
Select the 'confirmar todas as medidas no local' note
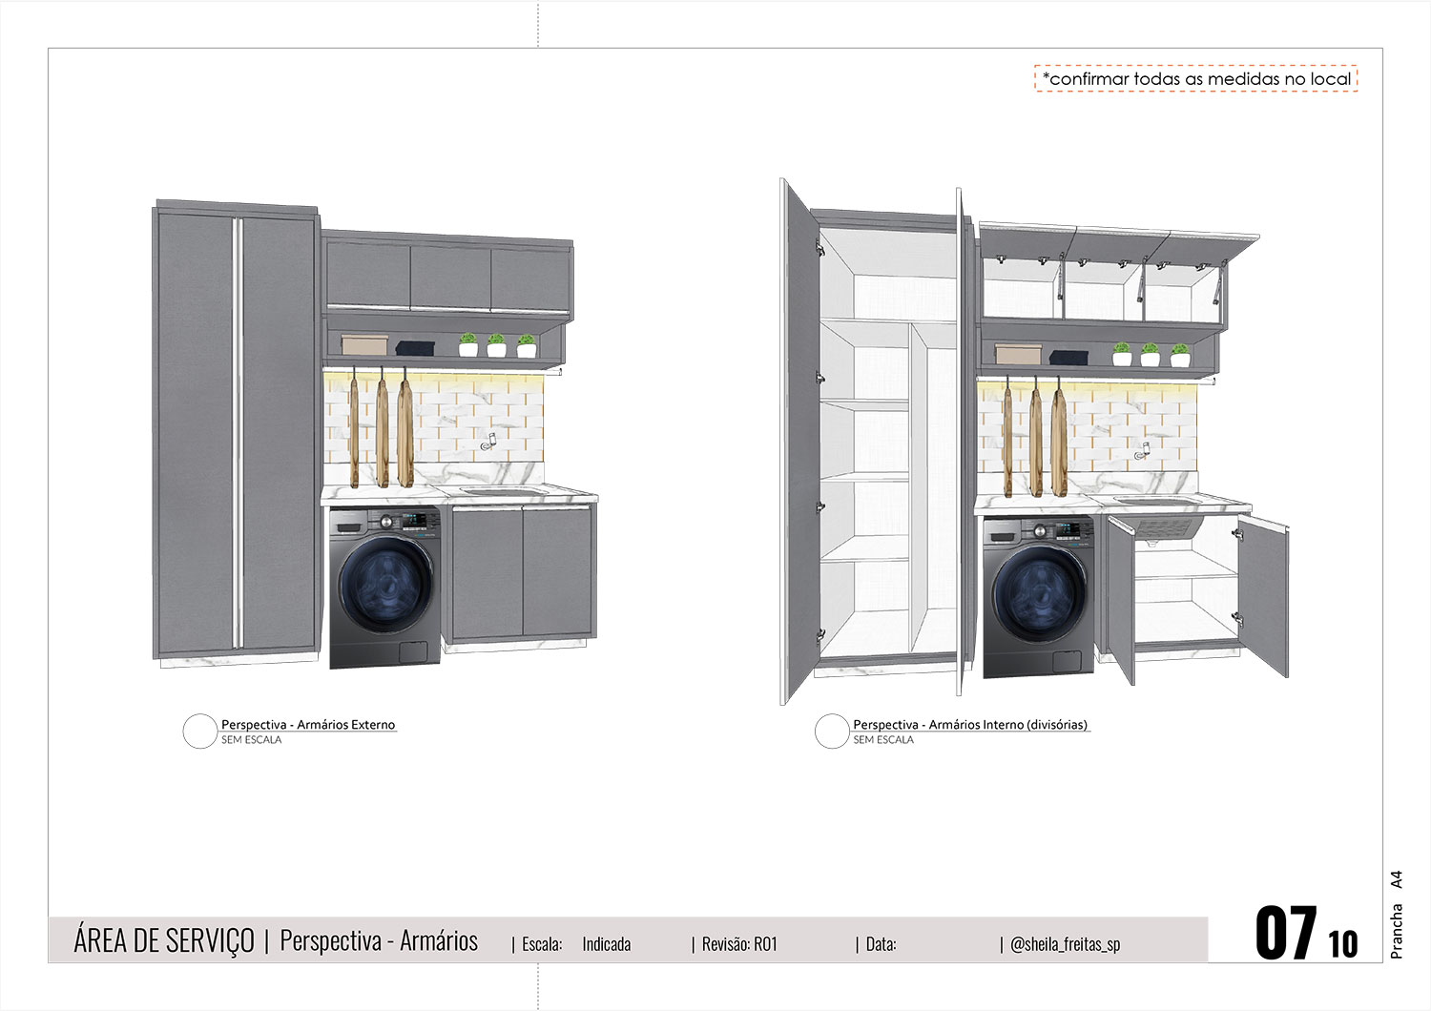[1195, 79]
